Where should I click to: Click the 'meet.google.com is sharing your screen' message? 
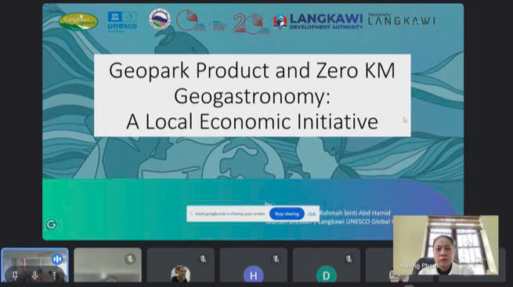click(x=230, y=213)
